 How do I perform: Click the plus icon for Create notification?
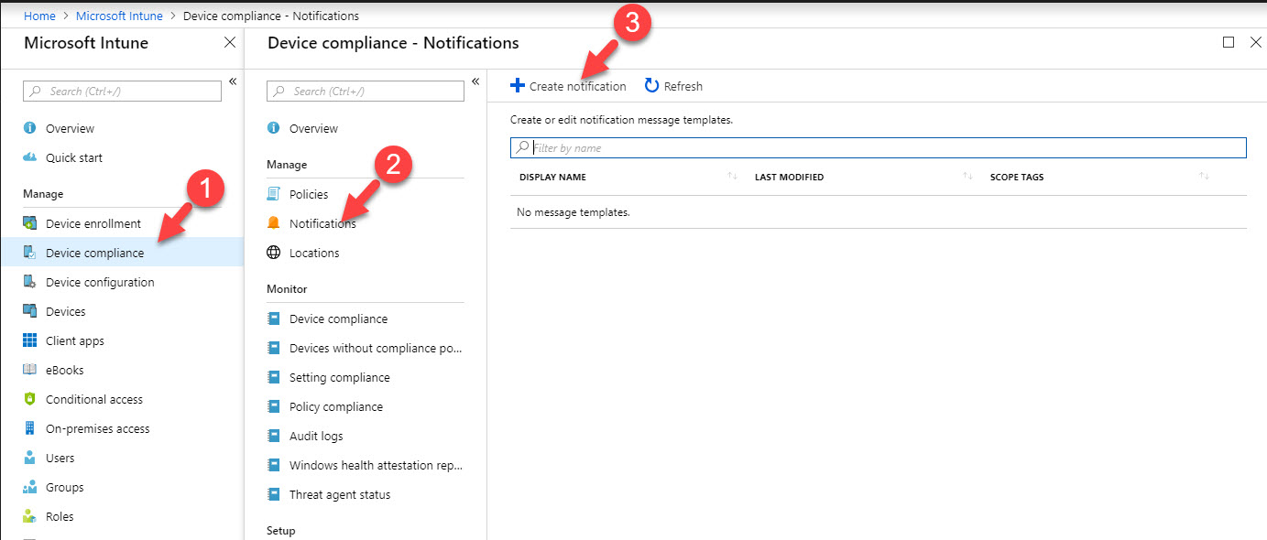[x=518, y=85]
